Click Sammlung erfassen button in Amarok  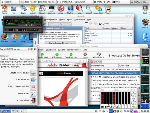pyautogui.click(x=60, y=43)
